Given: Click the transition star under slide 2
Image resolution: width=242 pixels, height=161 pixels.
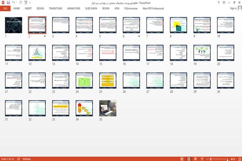Looking at the screenshot, I should pyautogui.click(x=45, y=36).
